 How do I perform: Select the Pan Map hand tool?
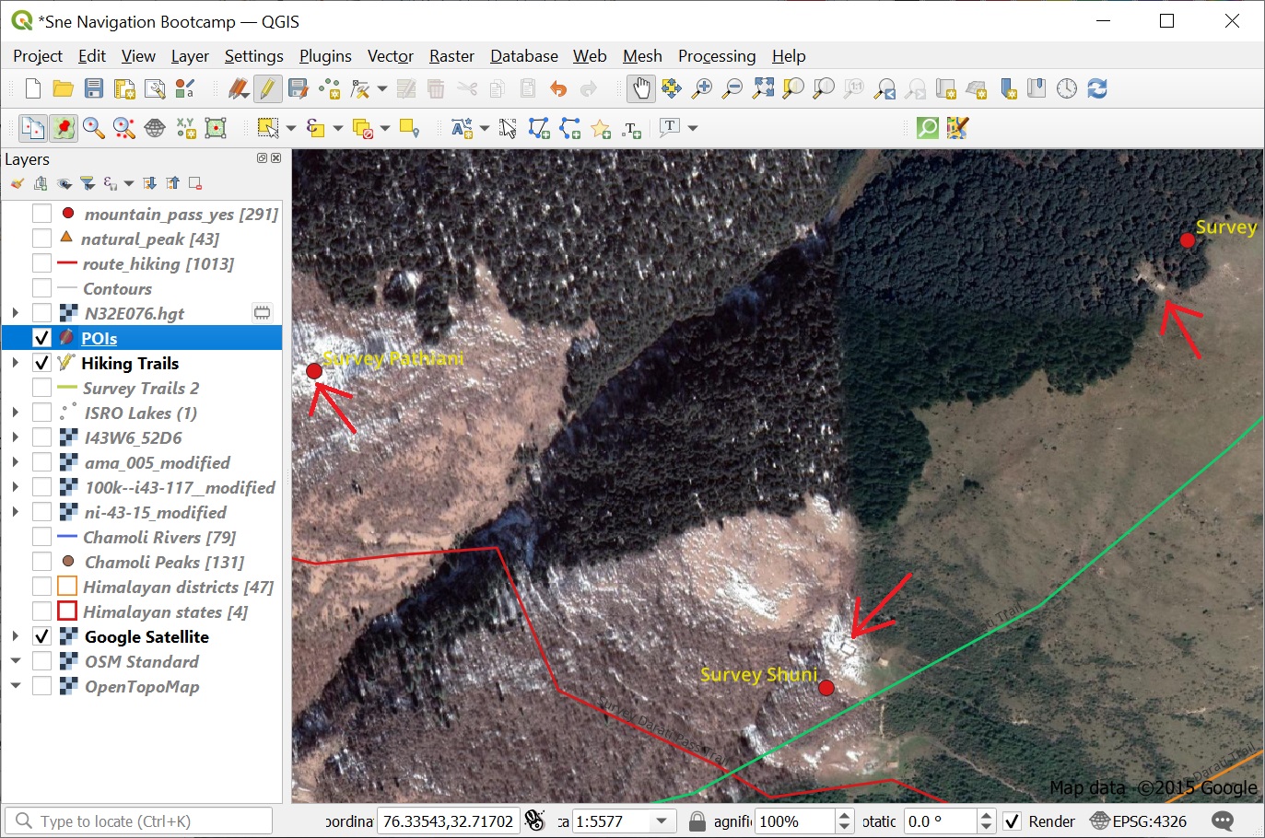pos(640,88)
